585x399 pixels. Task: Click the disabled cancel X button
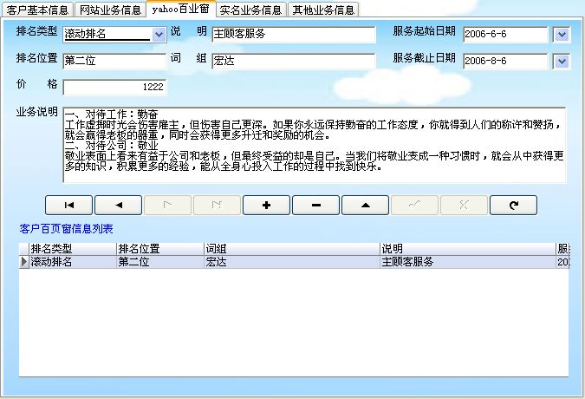(x=464, y=205)
